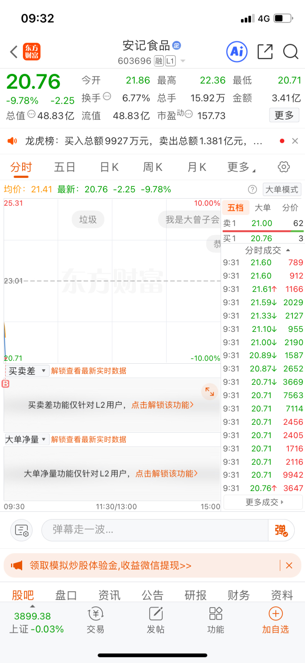Tap the smiley icon next to 换手
The image size is (305, 663).
point(107,97)
